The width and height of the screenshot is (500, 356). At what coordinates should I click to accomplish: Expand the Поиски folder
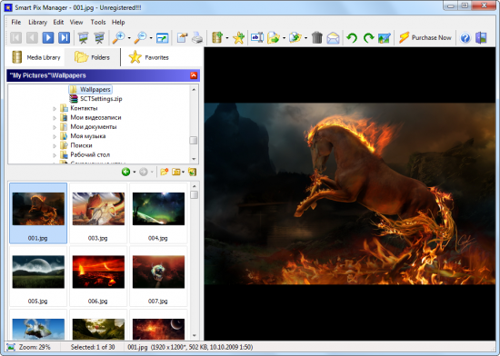pos(55,145)
